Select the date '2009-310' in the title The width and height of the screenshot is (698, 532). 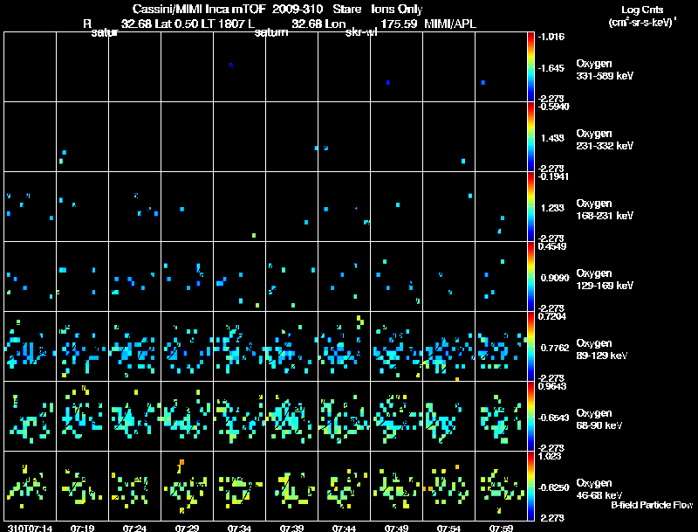[x=298, y=9]
